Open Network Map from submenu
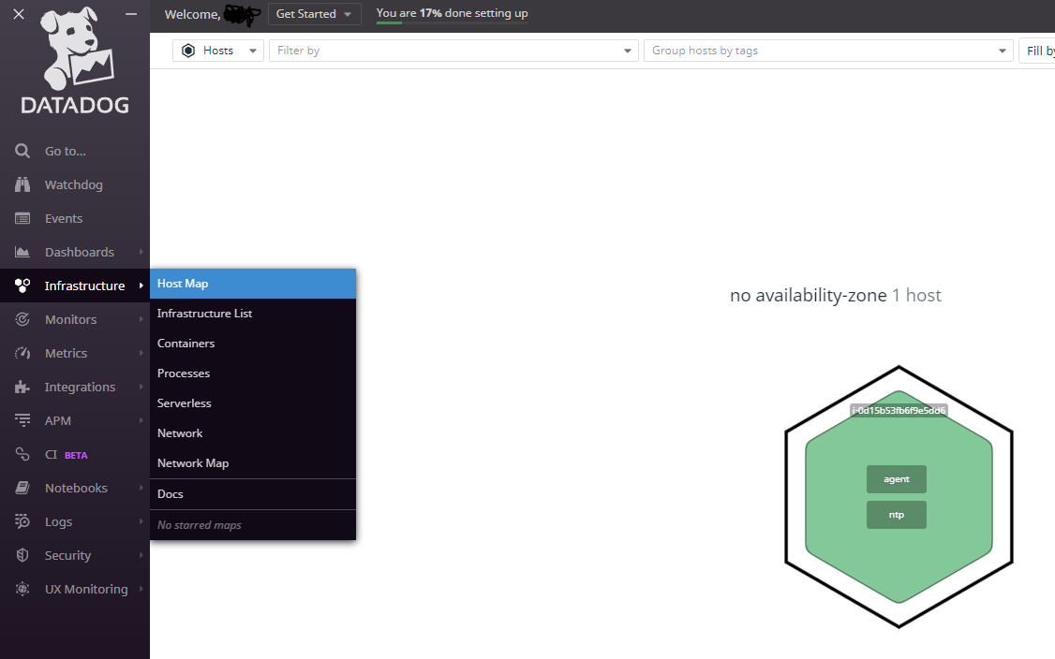Screen dimensions: 1055x659 click(253, 462)
